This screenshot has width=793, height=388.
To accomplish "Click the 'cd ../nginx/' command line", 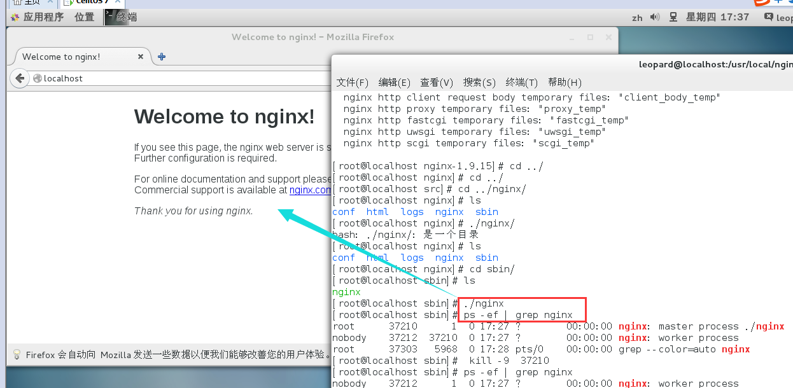I will (492, 189).
